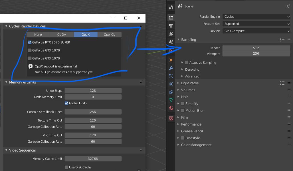The width and height of the screenshot is (293, 171).
Task: Expand the Advanced subpanel
Action: (182, 76)
